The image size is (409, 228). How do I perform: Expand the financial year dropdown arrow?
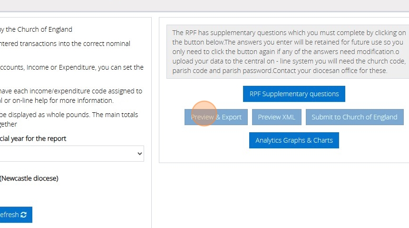pos(139,154)
